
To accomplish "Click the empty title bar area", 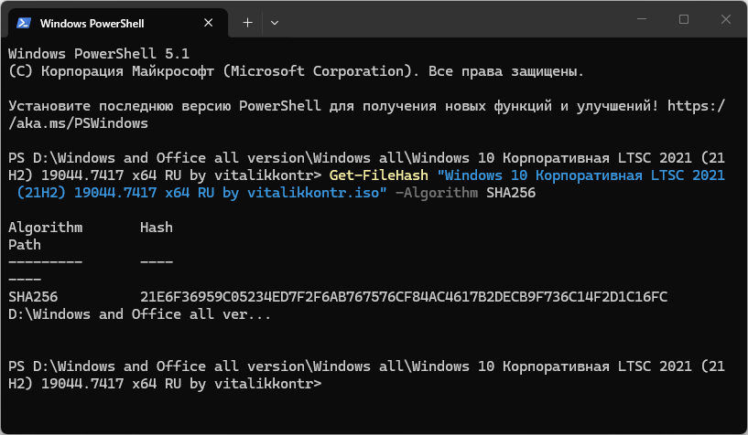I will 453,20.
